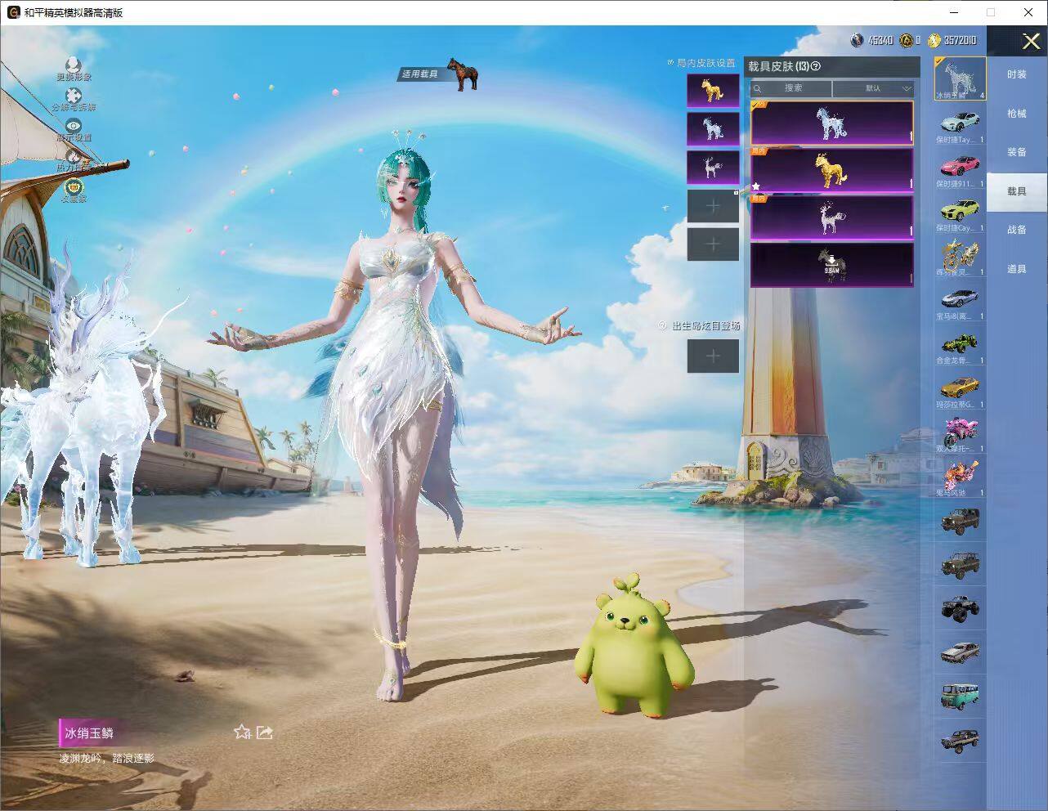Switch to the 装备 tab
Screen dimensions: 1048x811
point(1017,152)
